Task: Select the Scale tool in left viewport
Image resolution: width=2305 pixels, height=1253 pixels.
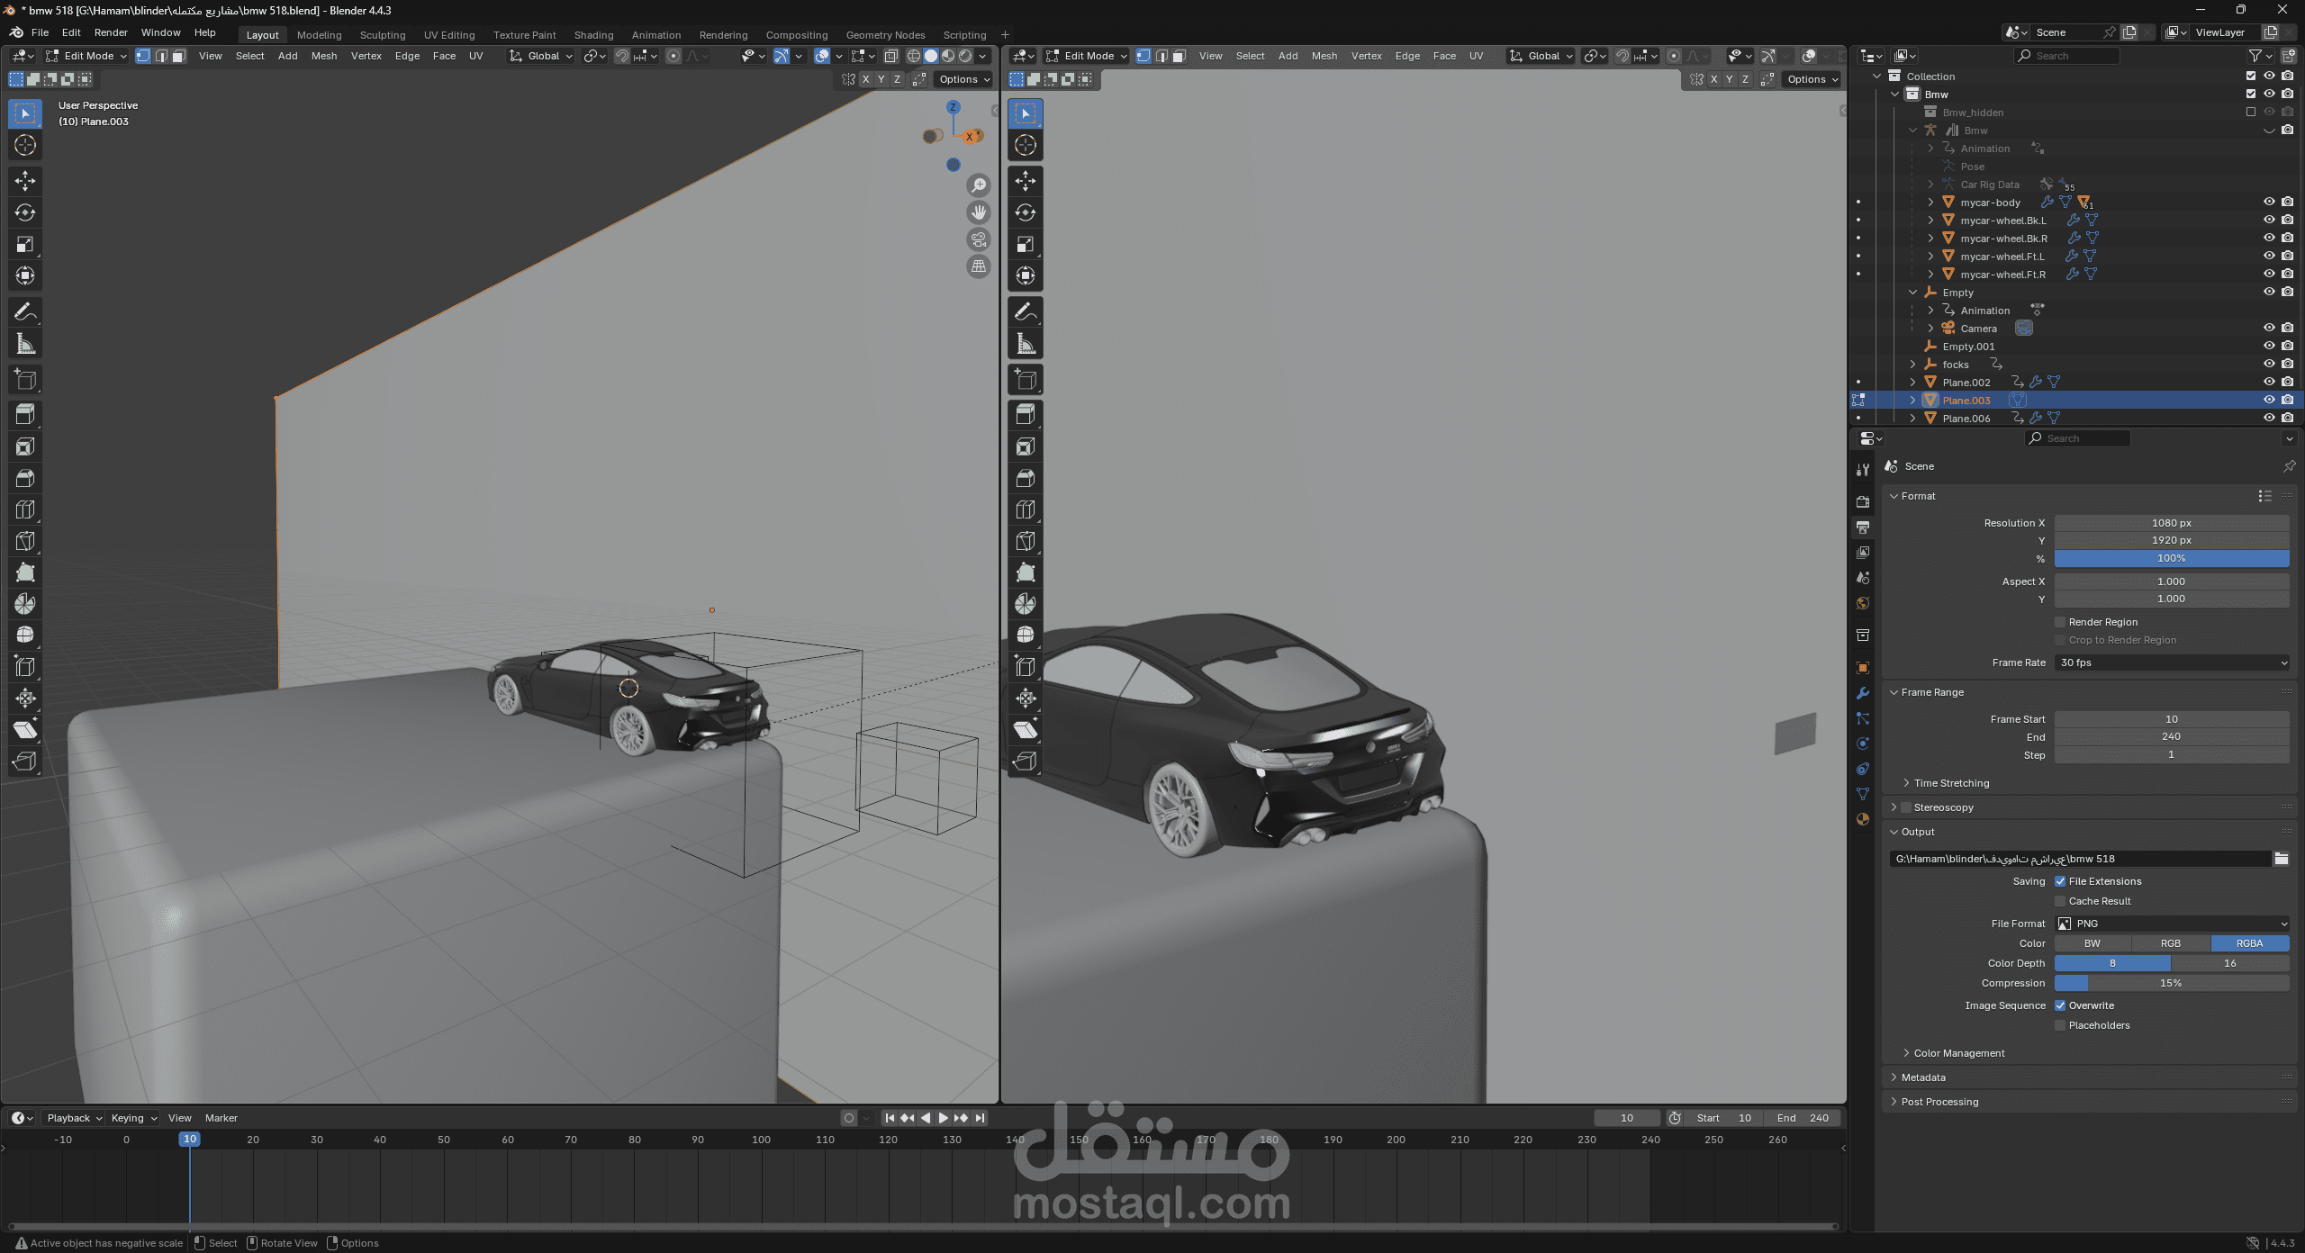Action: pyautogui.click(x=25, y=244)
